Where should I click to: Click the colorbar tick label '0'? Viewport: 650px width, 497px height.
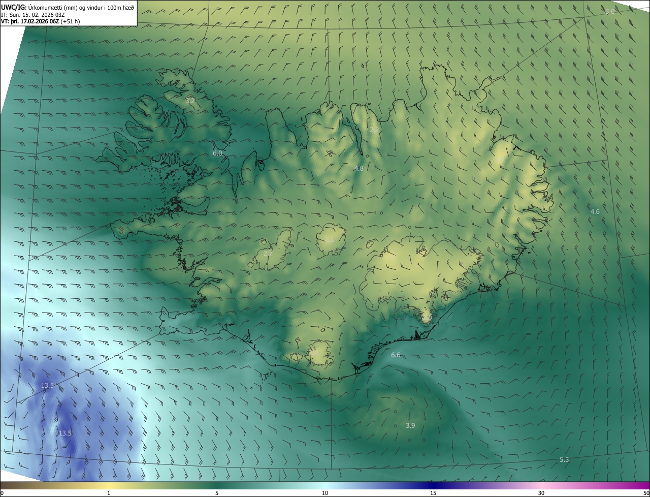tap(2, 493)
